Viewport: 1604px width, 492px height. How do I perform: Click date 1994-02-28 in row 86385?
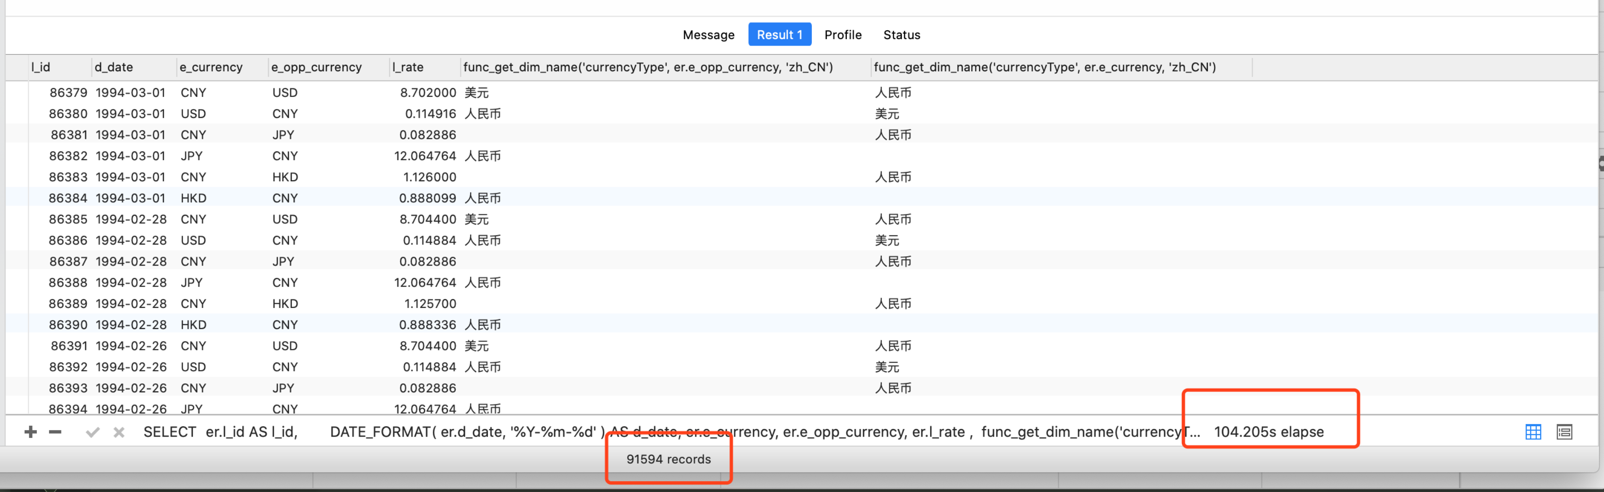(x=131, y=220)
